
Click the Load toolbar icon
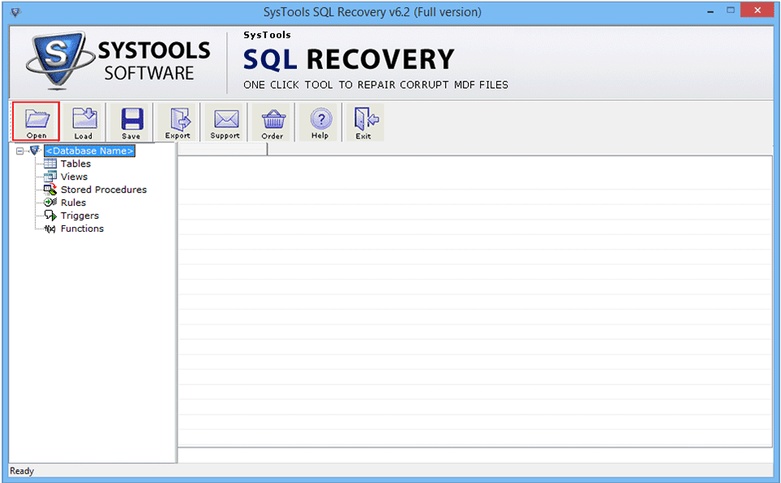pos(84,122)
